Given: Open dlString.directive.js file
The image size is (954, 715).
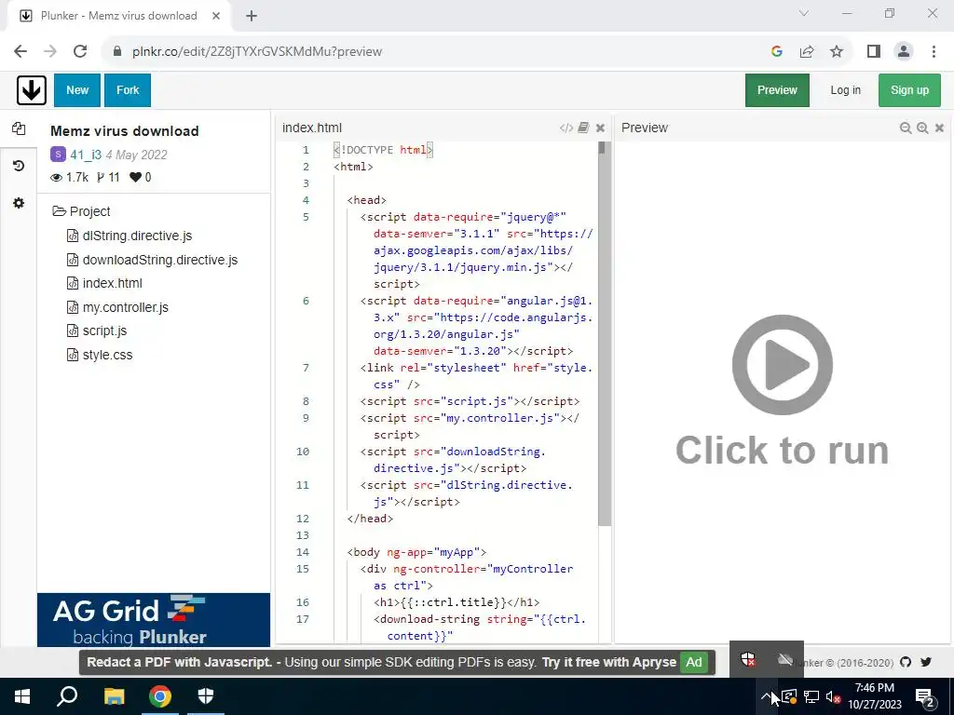Looking at the screenshot, I should point(129,236).
